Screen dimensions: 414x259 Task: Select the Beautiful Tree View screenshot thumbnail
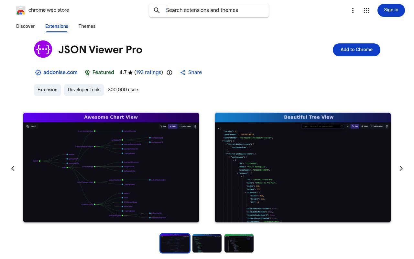tap(207, 243)
